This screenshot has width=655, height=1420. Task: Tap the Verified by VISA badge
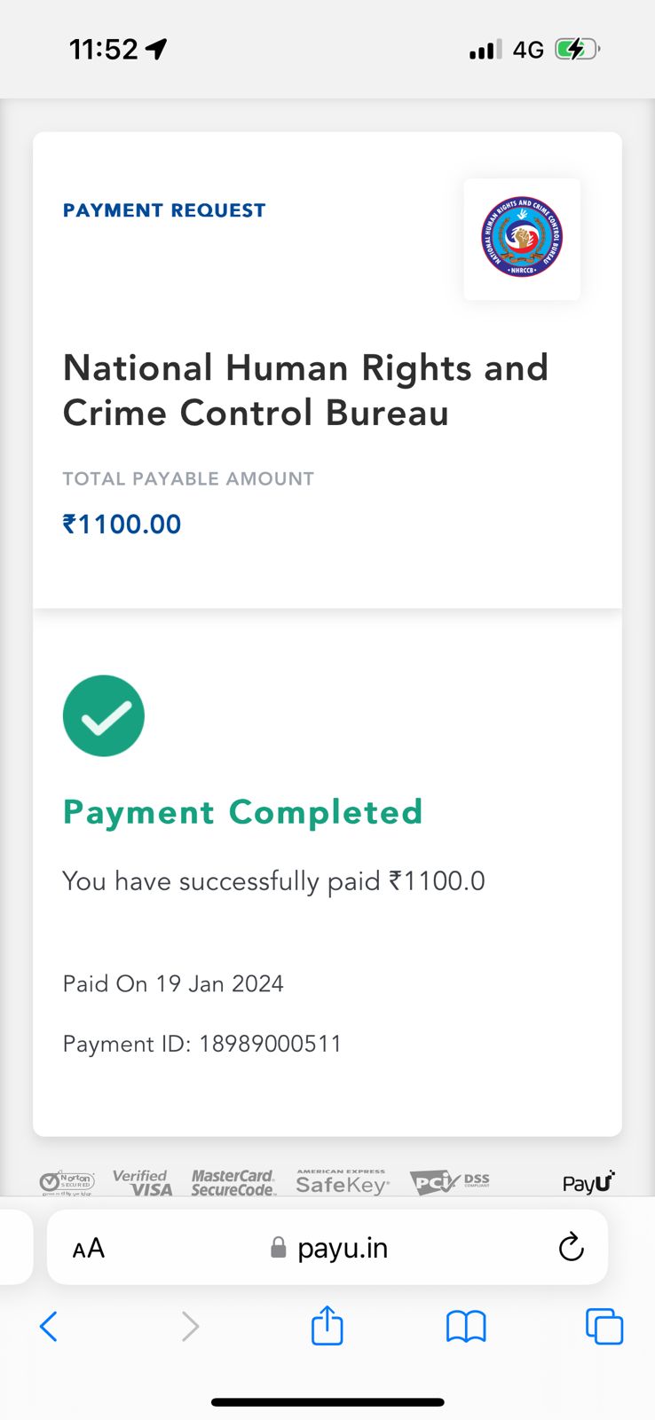(142, 1183)
